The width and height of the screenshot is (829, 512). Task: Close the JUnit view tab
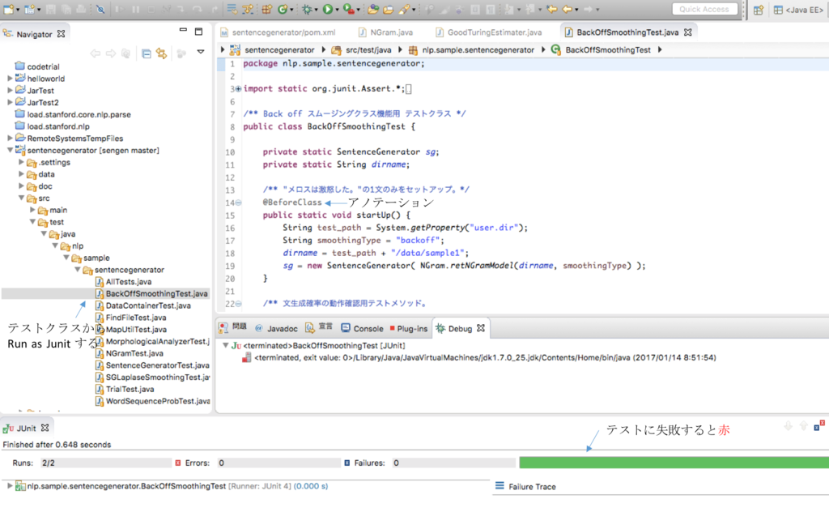tap(45, 428)
